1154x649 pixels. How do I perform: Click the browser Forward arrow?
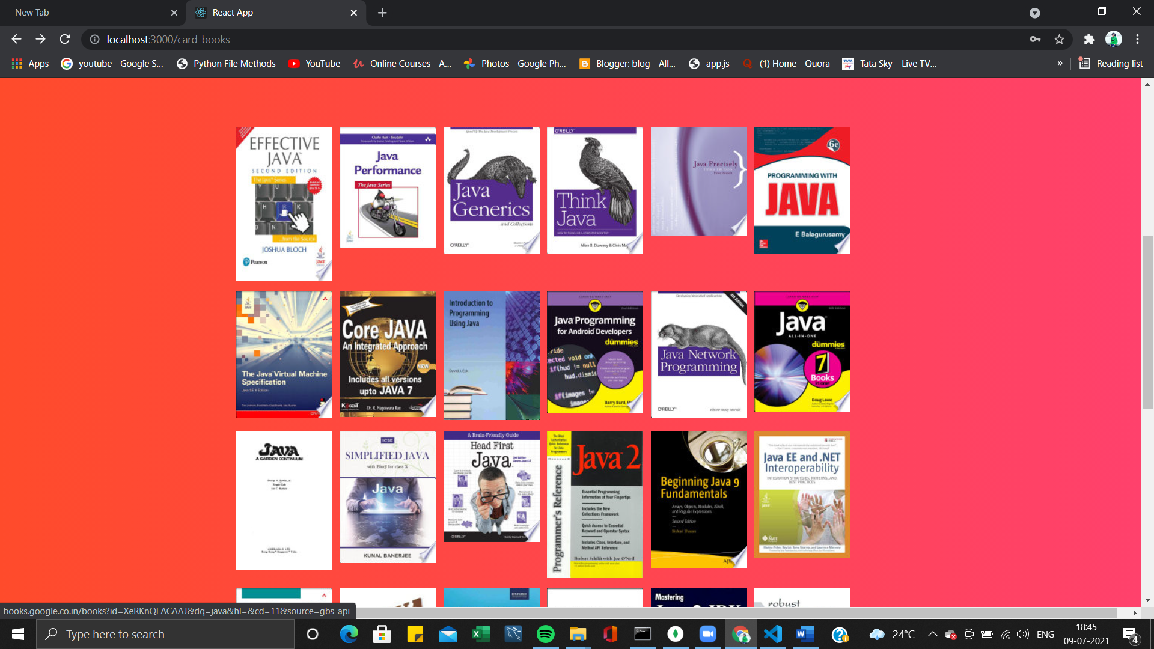tap(40, 39)
